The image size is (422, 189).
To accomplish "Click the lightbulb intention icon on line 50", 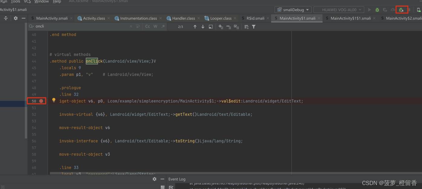I will [54, 100].
